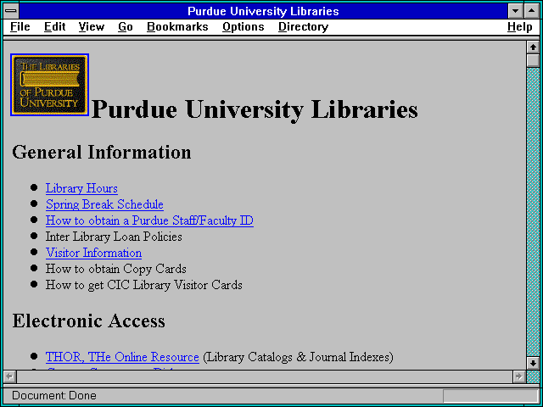Click the Document: Done status text

[x=54, y=395]
